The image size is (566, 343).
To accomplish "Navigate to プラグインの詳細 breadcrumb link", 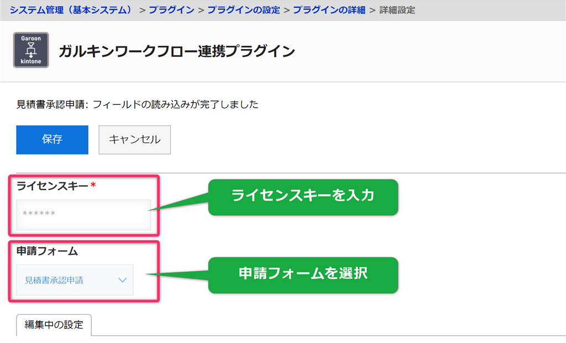I will 329,10.
